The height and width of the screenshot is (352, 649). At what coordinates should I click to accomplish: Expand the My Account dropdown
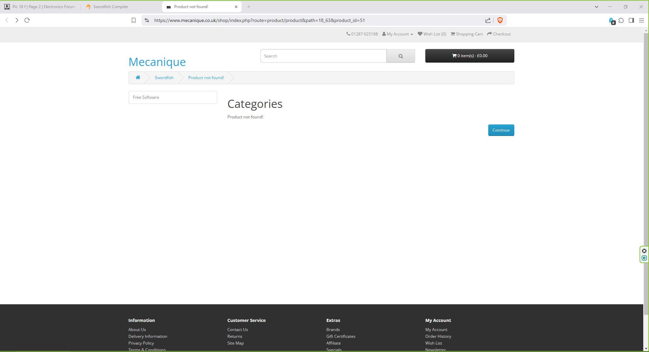(x=398, y=34)
